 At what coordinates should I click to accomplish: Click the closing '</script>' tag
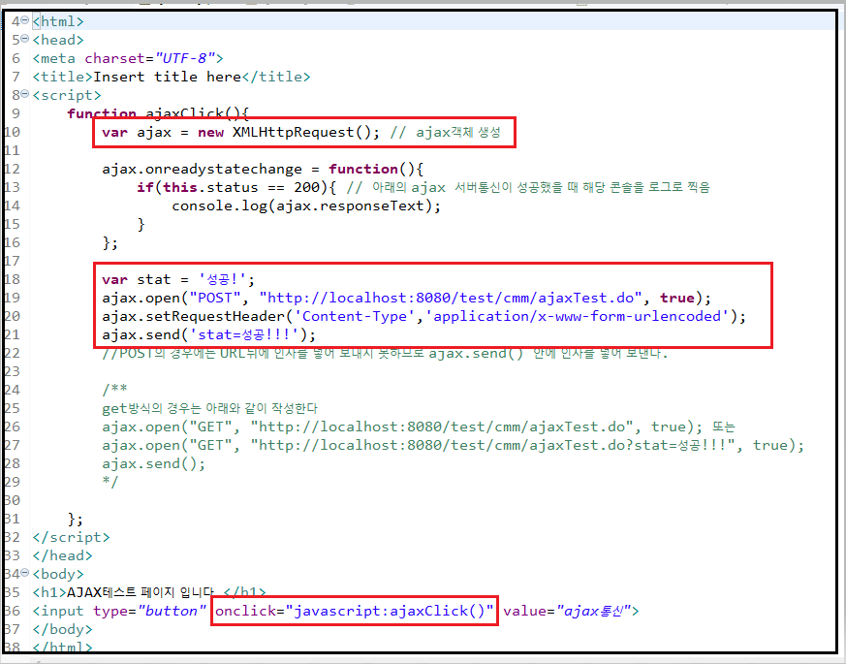coord(71,538)
